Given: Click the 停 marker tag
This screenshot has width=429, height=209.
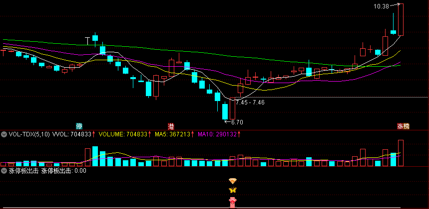Looking at the screenshot, I should coord(79,126).
